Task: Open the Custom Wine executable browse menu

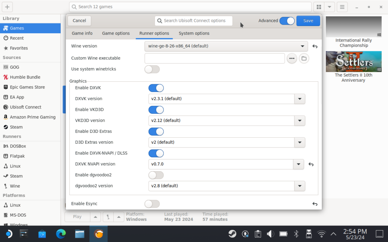Action: point(292,59)
